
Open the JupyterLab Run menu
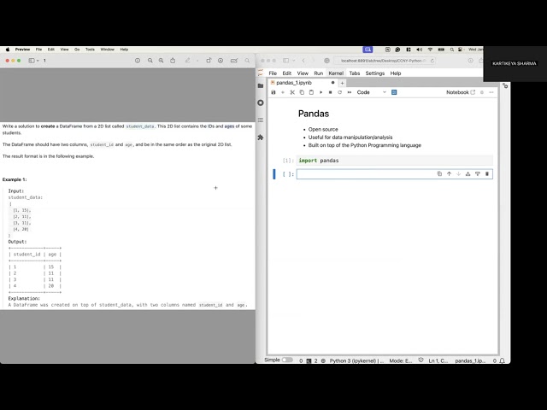pyautogui.click(x=319, y=73)
